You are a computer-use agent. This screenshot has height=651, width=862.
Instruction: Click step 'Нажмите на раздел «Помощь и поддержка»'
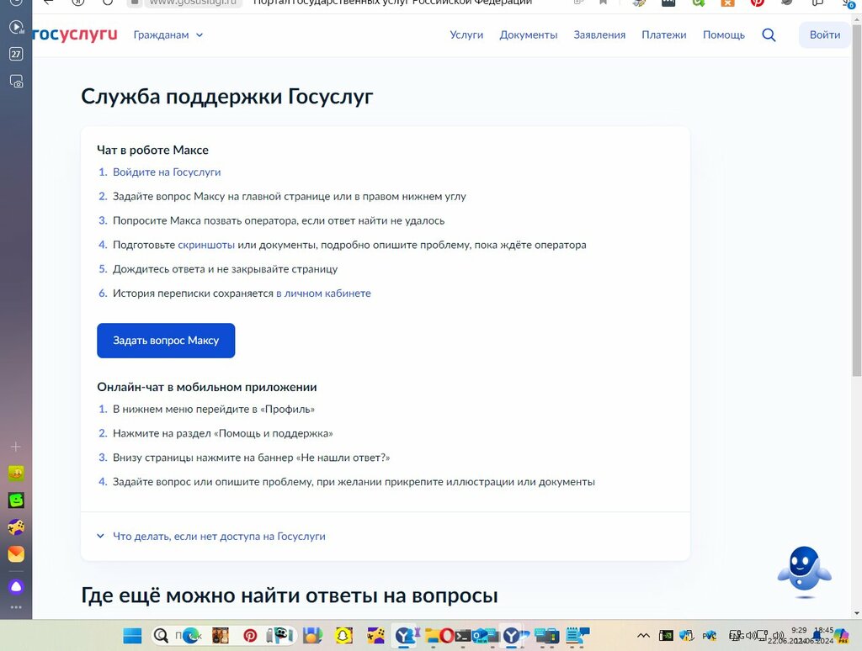pyautogui.click(x=222, y=433)
